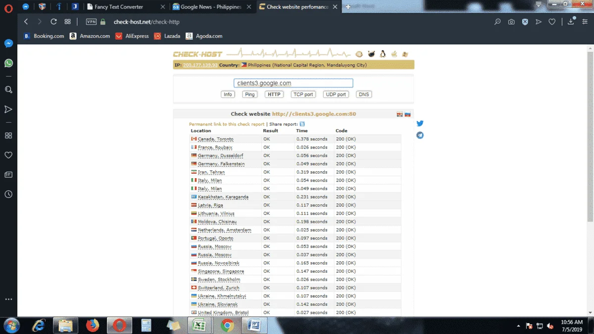Go forward to the next page
This screenshot has width=594, height=334.
40,22
